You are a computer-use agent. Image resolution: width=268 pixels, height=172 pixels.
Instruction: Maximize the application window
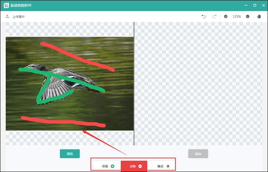(255, 5)
